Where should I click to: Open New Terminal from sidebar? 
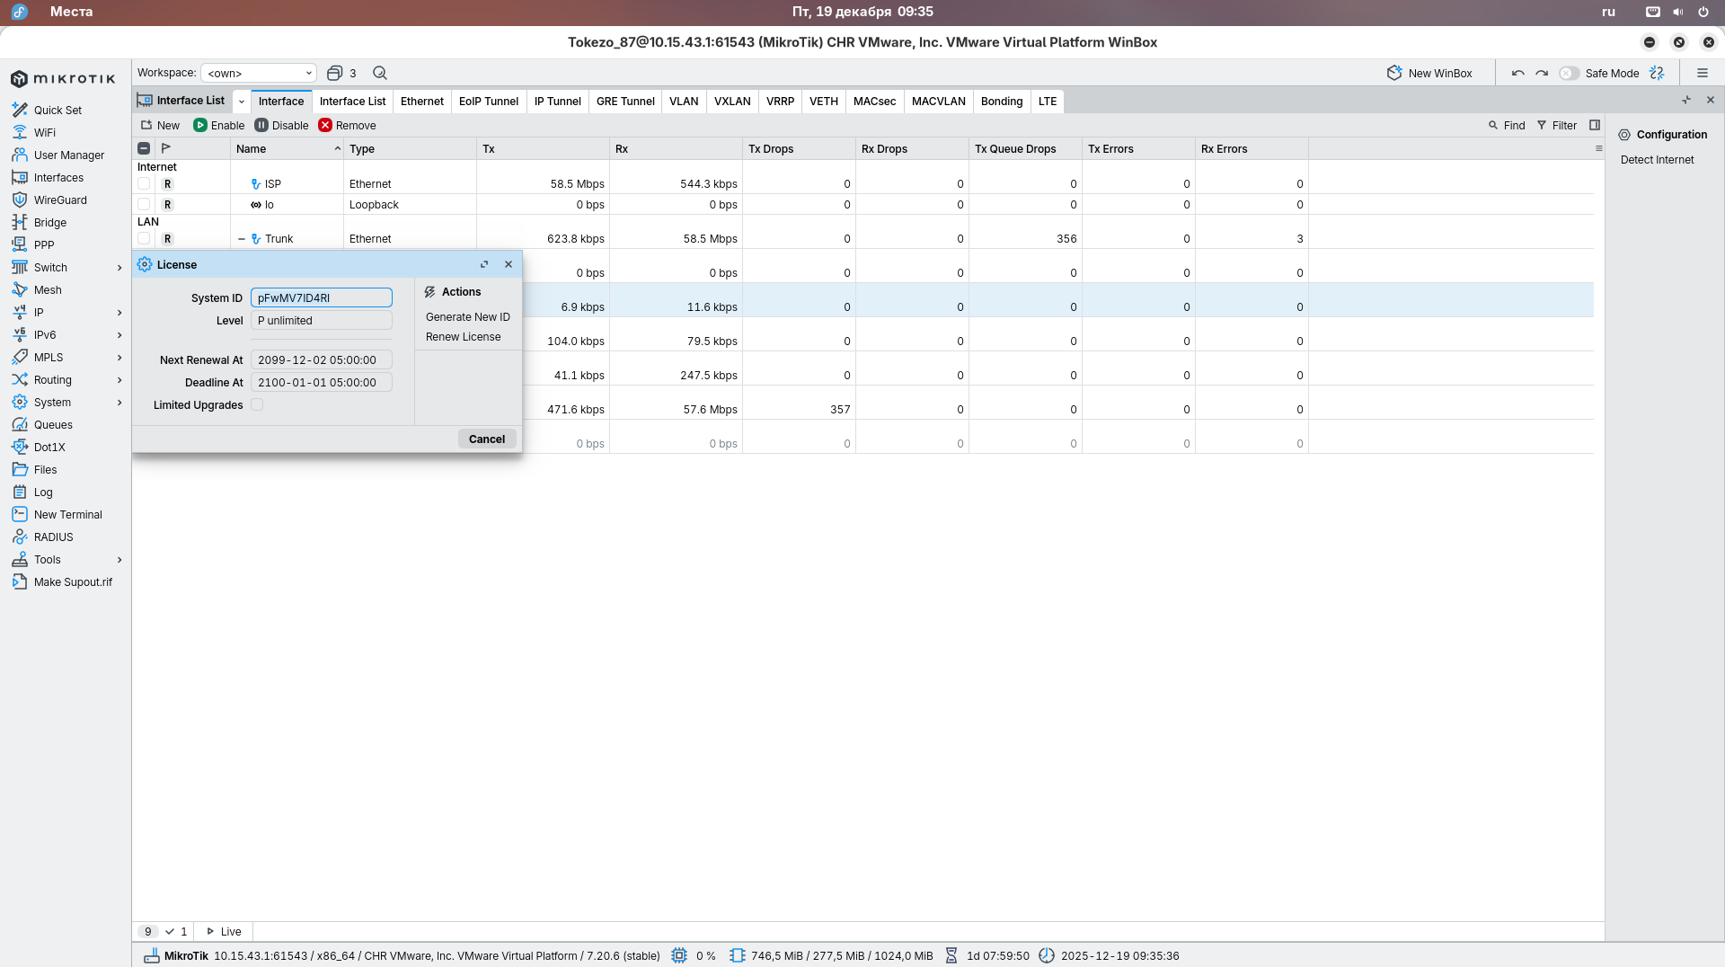(67, 514)
